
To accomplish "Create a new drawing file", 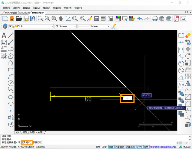I will click(x=5, y=19).
